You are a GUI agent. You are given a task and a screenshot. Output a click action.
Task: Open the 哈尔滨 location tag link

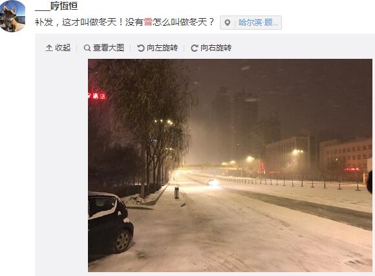click(x=258, y=23)
